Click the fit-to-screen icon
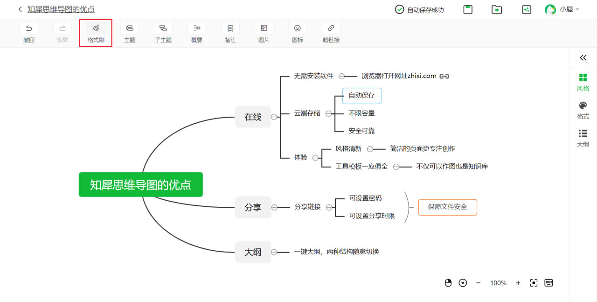Screen dimensions: 597x302 coord(534,283)
